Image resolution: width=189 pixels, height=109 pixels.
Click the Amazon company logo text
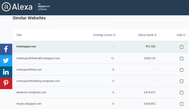(44, 7)
